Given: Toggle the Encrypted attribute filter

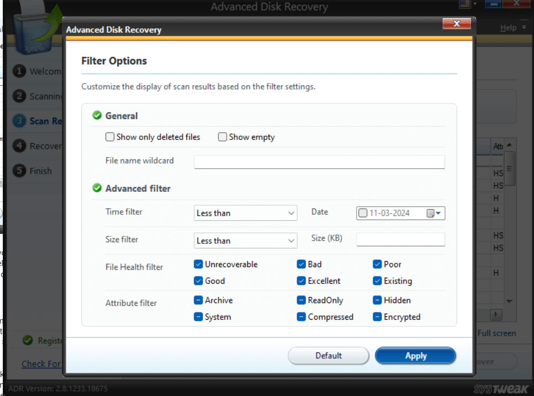Looking at the screenshot, I should click(377, 317).
